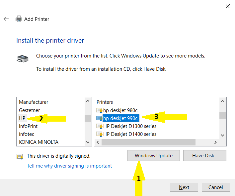Screen dimensions: 235x196
Task: Click Next to continue installation
Action: click(184, 187)
